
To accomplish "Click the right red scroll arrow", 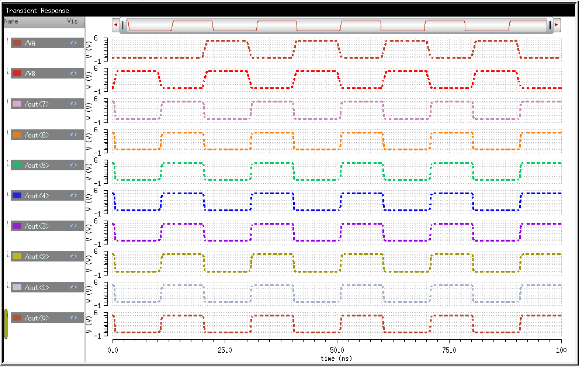I will 556,25.
